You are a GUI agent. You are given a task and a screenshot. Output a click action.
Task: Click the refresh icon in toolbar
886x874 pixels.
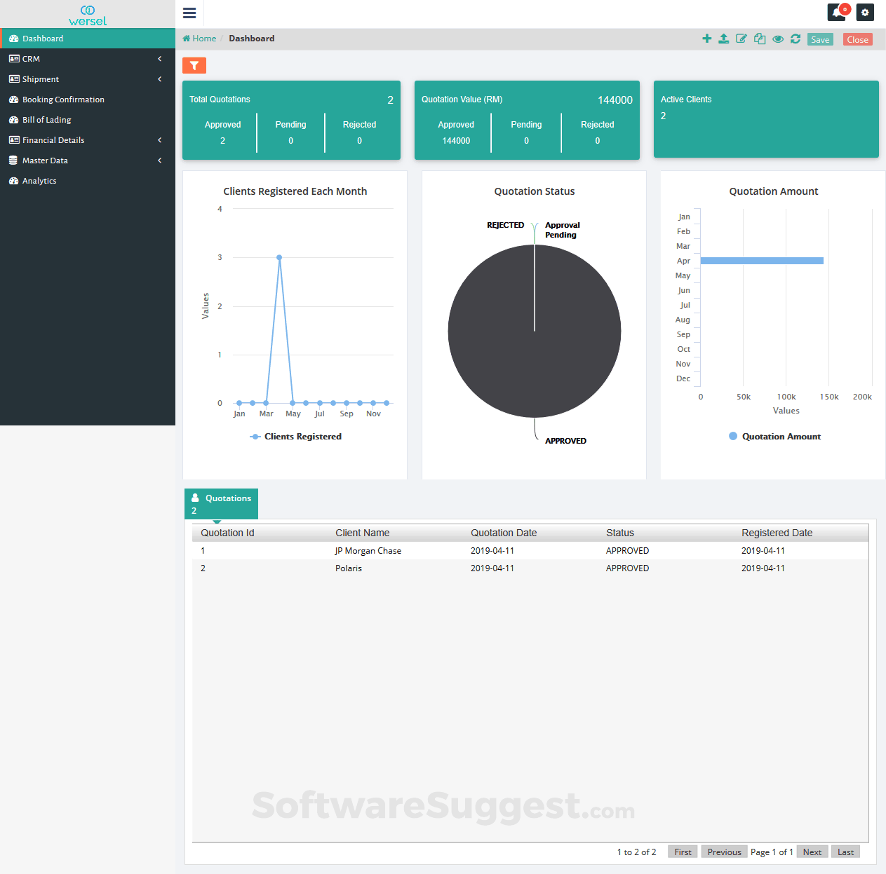pos(796,39)
